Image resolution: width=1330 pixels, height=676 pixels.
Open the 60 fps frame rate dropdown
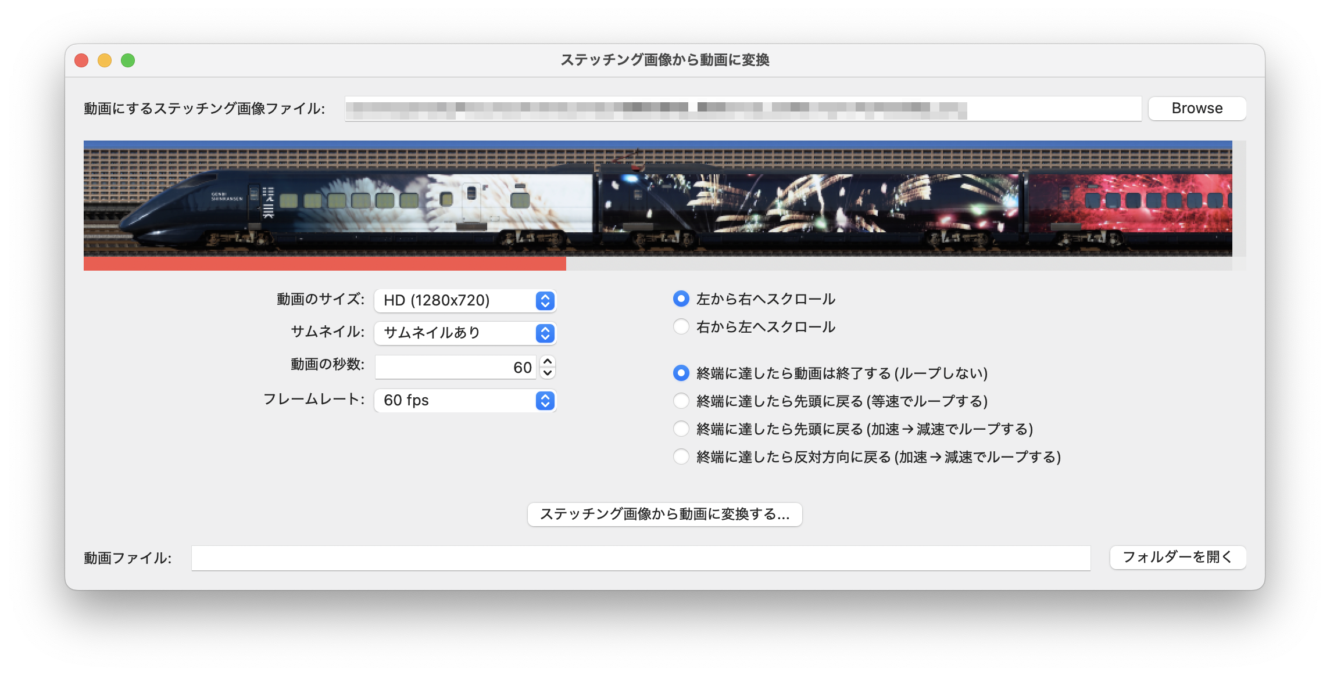(x=465, y=400)
